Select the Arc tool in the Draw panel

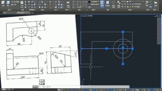coord(45,2)
